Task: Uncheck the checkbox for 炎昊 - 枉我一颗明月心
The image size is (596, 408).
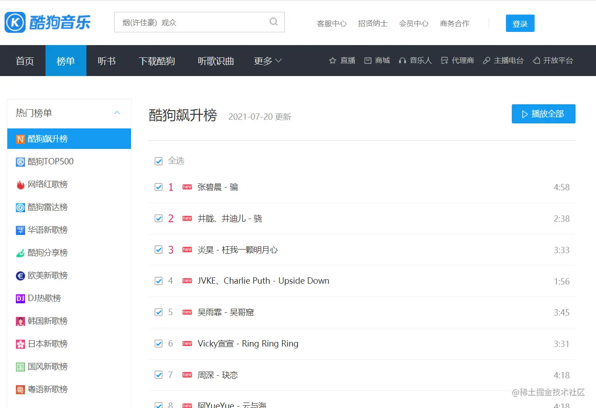Action: point(158,250)
